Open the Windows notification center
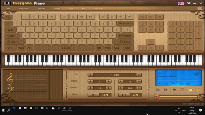This screenshot has width=205, height=115. coord(201,111)
